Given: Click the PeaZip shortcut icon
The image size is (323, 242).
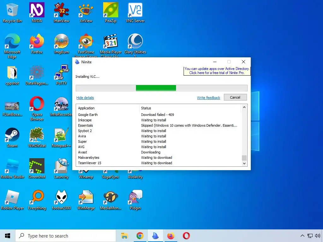Looking at the screenshot, I should pos(111,13).
